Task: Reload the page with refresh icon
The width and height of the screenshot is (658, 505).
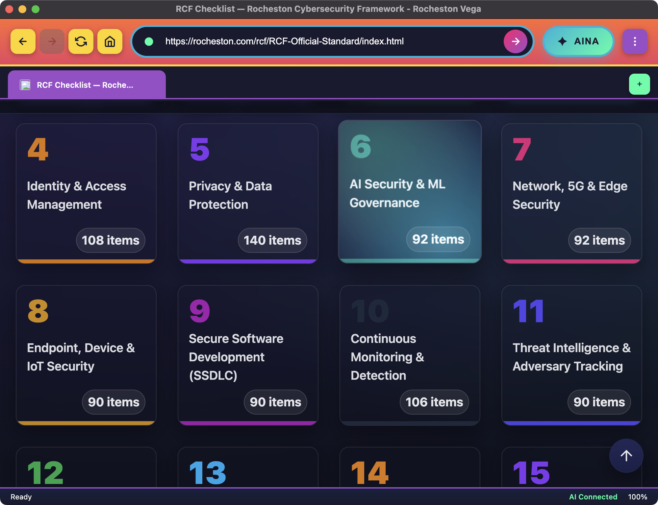Action: 81,41
